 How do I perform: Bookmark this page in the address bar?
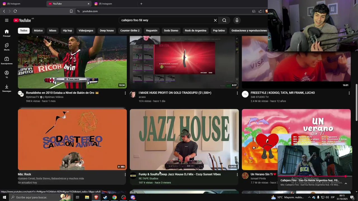(x=71, y=11)
